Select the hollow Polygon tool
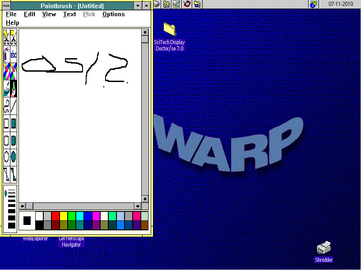 coord(6,174)
